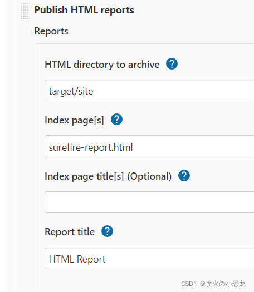This screenshot has height=292, width=254.
Task: Click the Report title label text
Action: pos(70,232)
